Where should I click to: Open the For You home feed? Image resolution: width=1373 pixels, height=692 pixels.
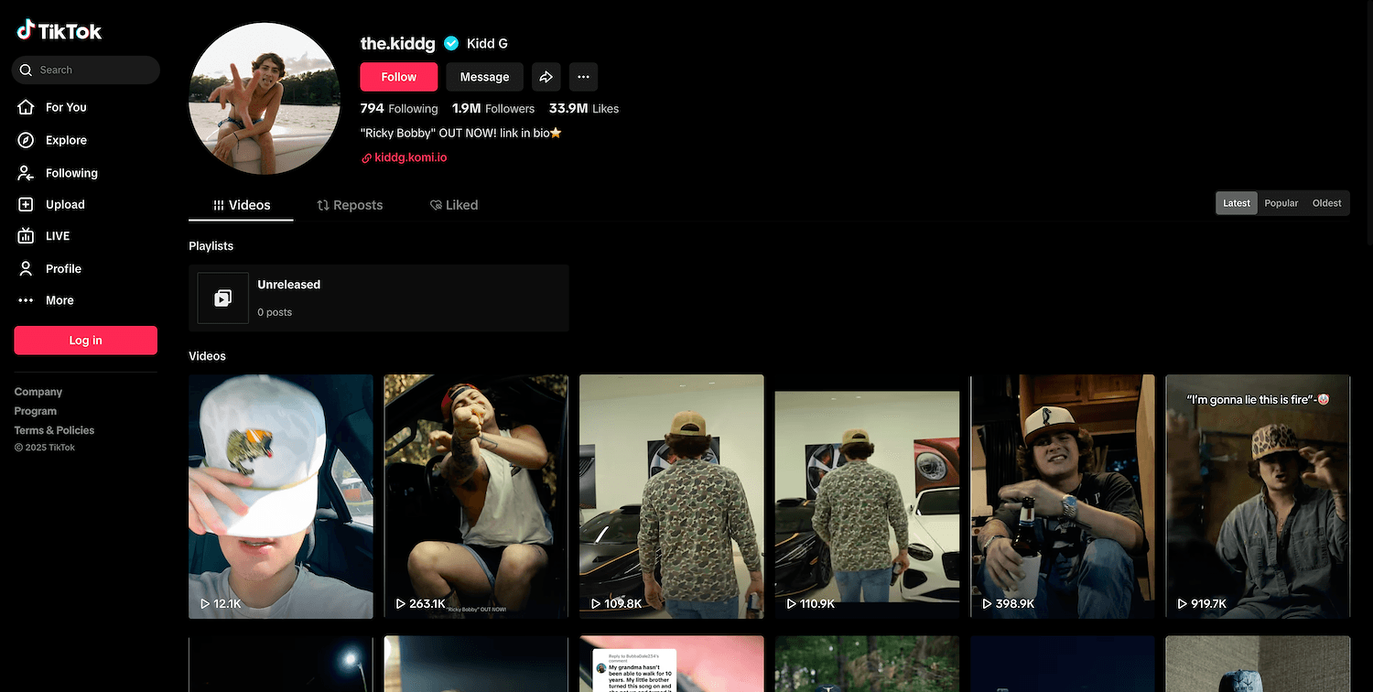(66, 107)
